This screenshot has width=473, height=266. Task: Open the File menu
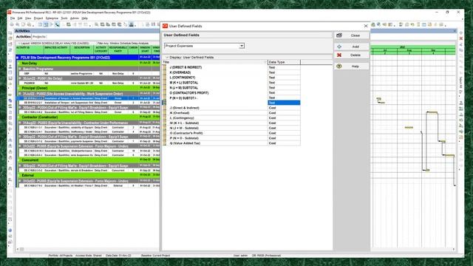tap(13, 18)
